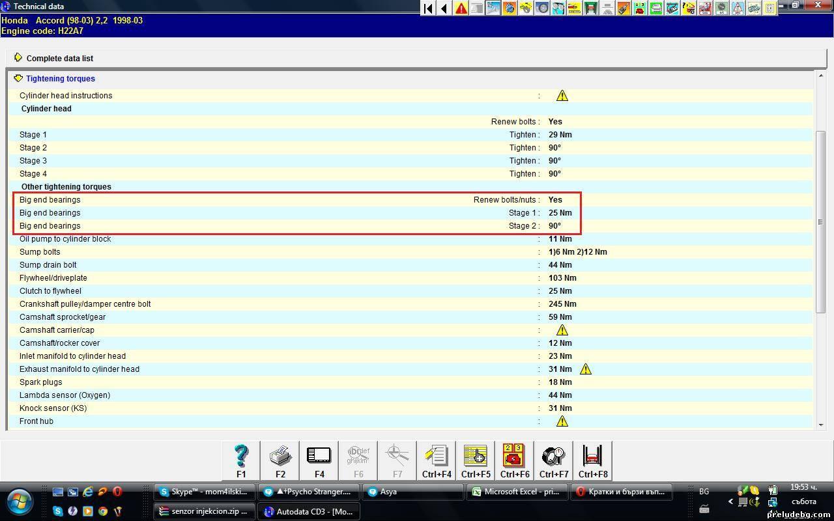This screenshot has width=834, height=521.
Task: Switch to the Skype taskbar window
Action: tap(204, 492)
